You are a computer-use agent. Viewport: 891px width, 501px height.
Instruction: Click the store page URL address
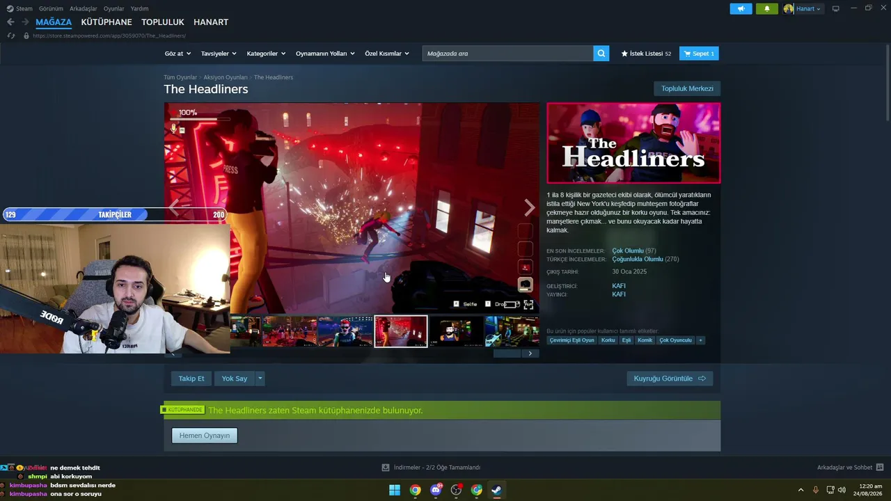coord(109,35)
